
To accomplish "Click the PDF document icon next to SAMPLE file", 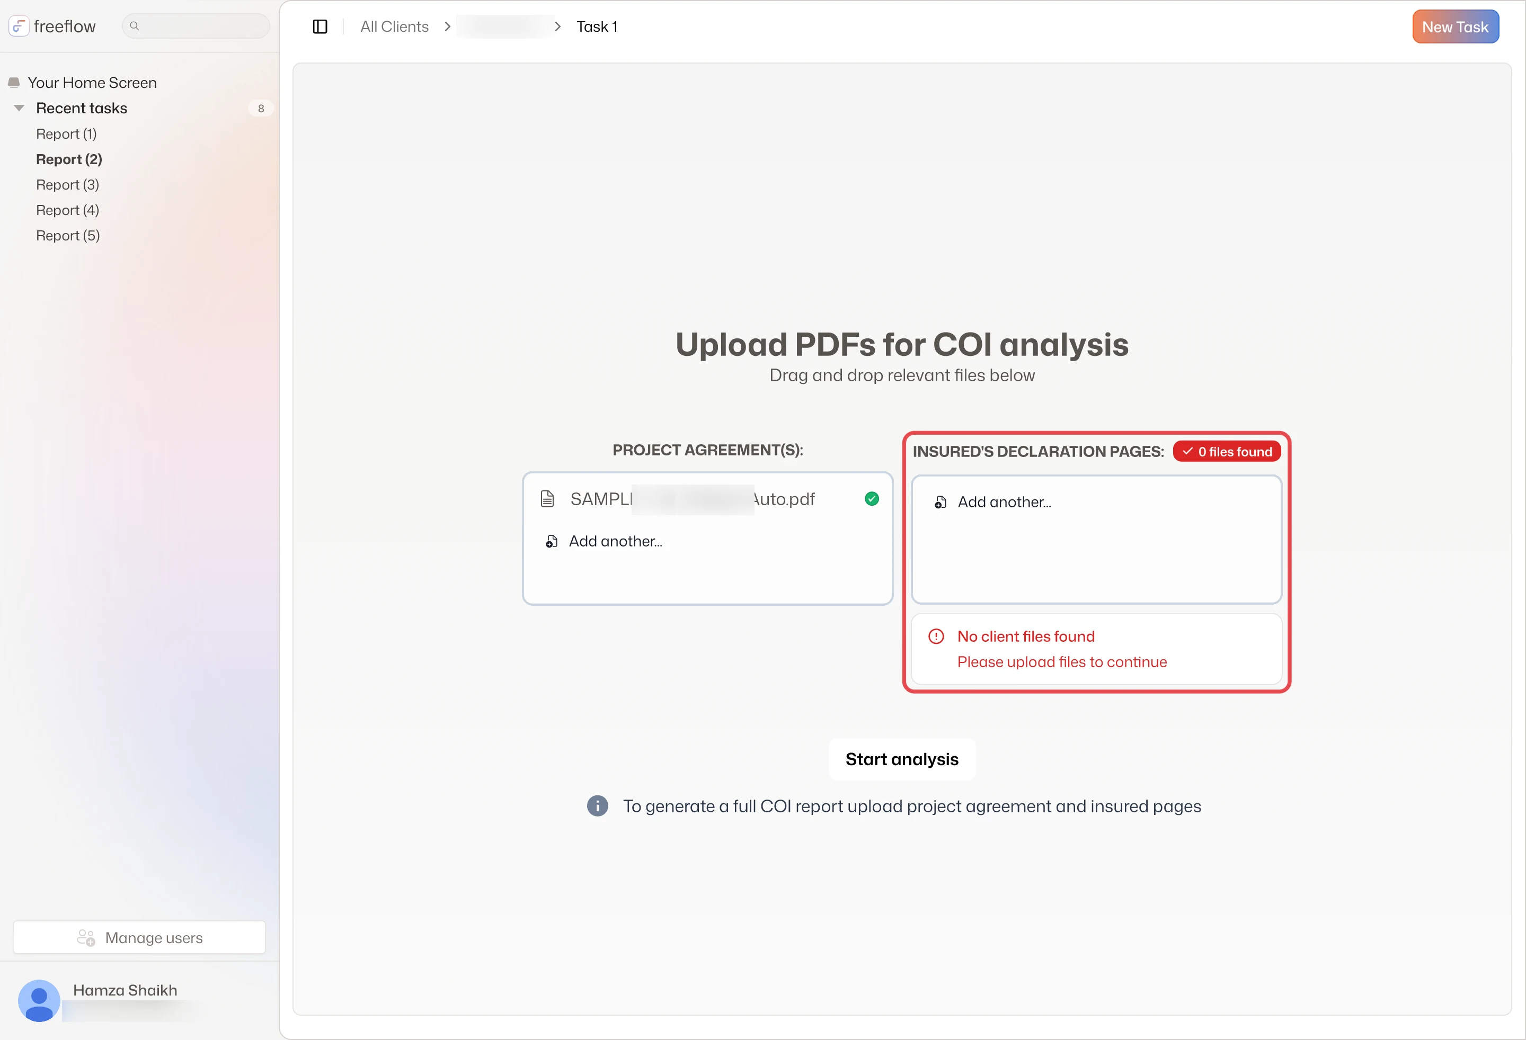I will (547, 499).
